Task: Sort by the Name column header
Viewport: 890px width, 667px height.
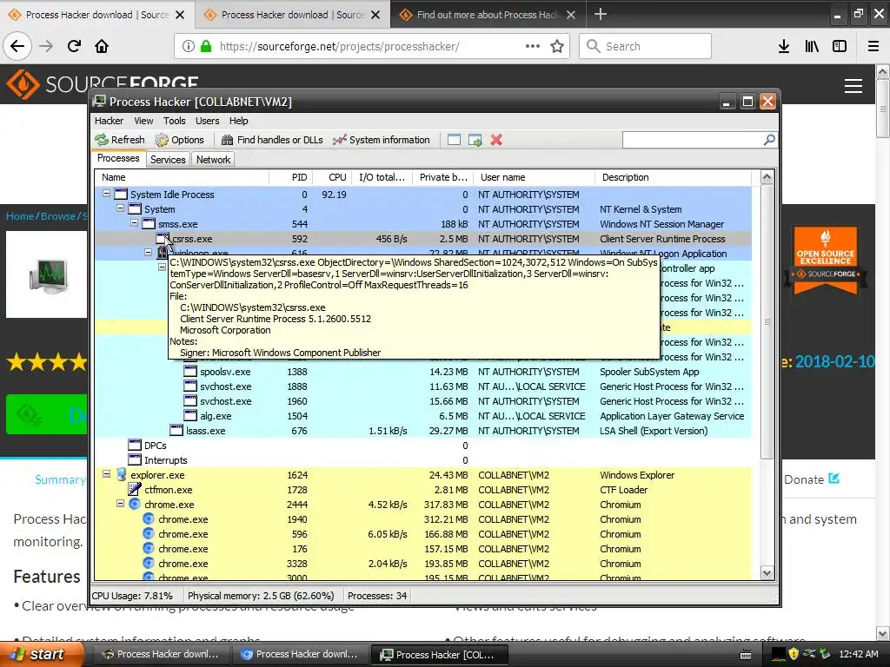Action: point(182,177)
